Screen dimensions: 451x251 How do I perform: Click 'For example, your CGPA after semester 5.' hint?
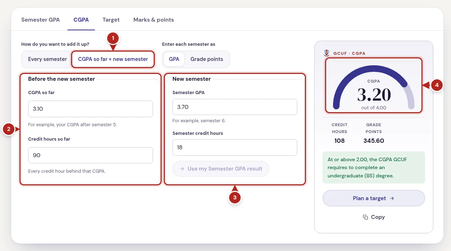point(73,125)
